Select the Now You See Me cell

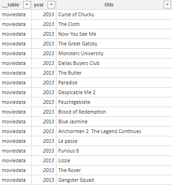114,34
